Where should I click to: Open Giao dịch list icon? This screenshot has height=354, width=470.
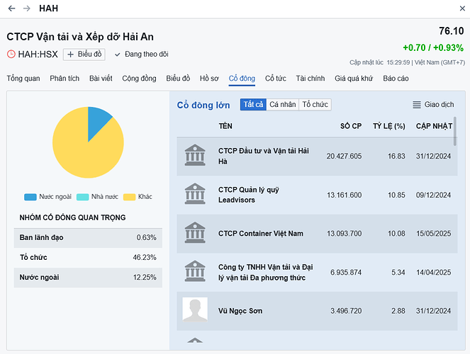[417, 105]
